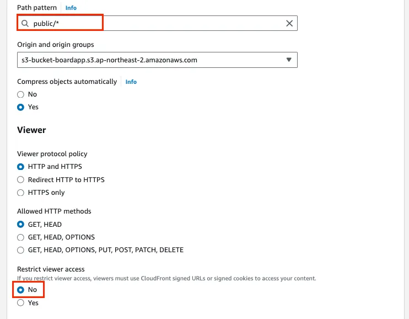Select No for Compress objects automatically
The height and width of the screenshot is (319, 409).
pyautogui.click(x=21, y=94)
